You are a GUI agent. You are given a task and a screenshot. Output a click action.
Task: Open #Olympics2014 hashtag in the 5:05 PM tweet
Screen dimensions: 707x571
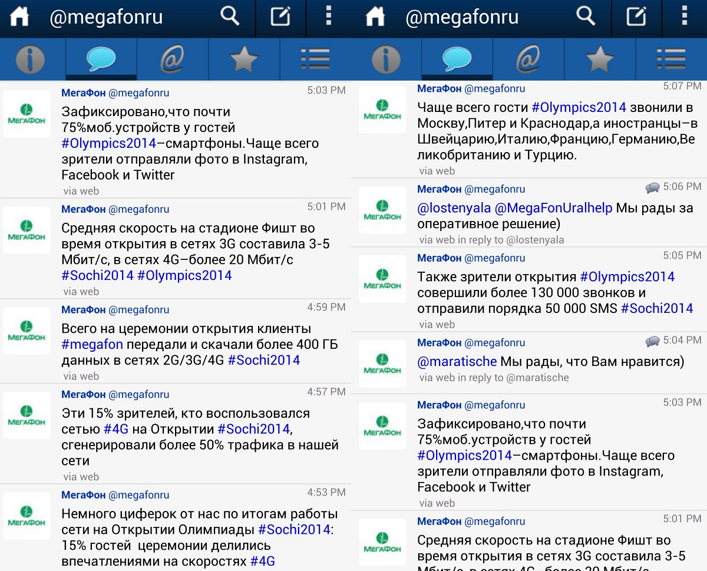(627, 277)
